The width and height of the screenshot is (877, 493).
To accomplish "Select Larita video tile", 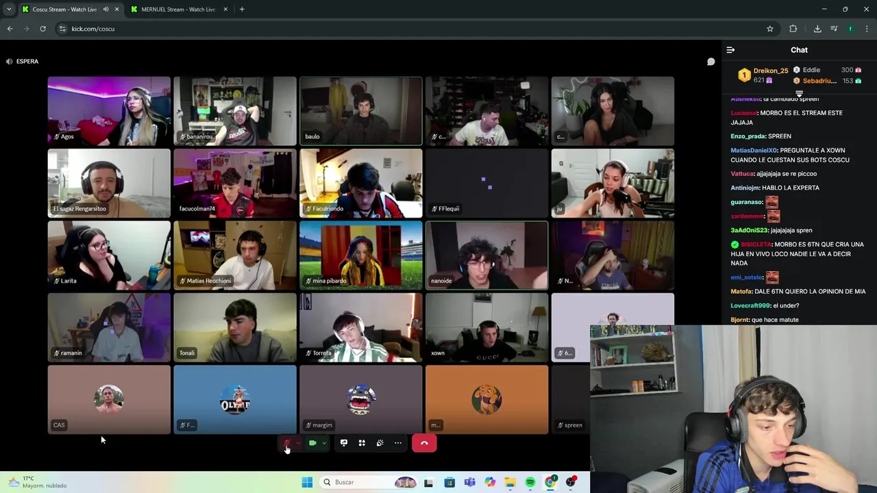I will [x=109, y=255].
